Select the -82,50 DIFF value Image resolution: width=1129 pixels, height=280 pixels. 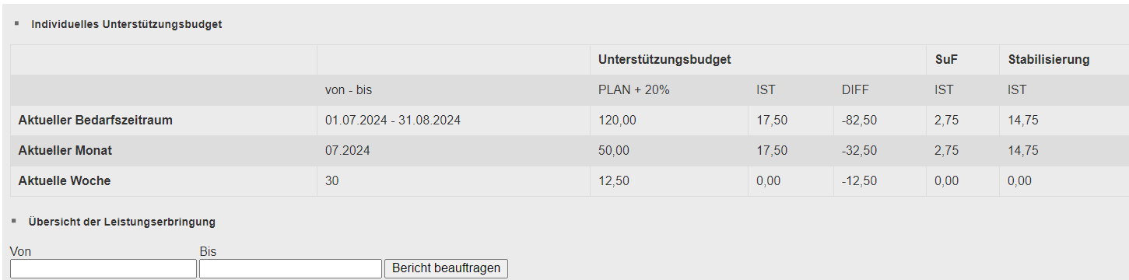pos(860,121)
